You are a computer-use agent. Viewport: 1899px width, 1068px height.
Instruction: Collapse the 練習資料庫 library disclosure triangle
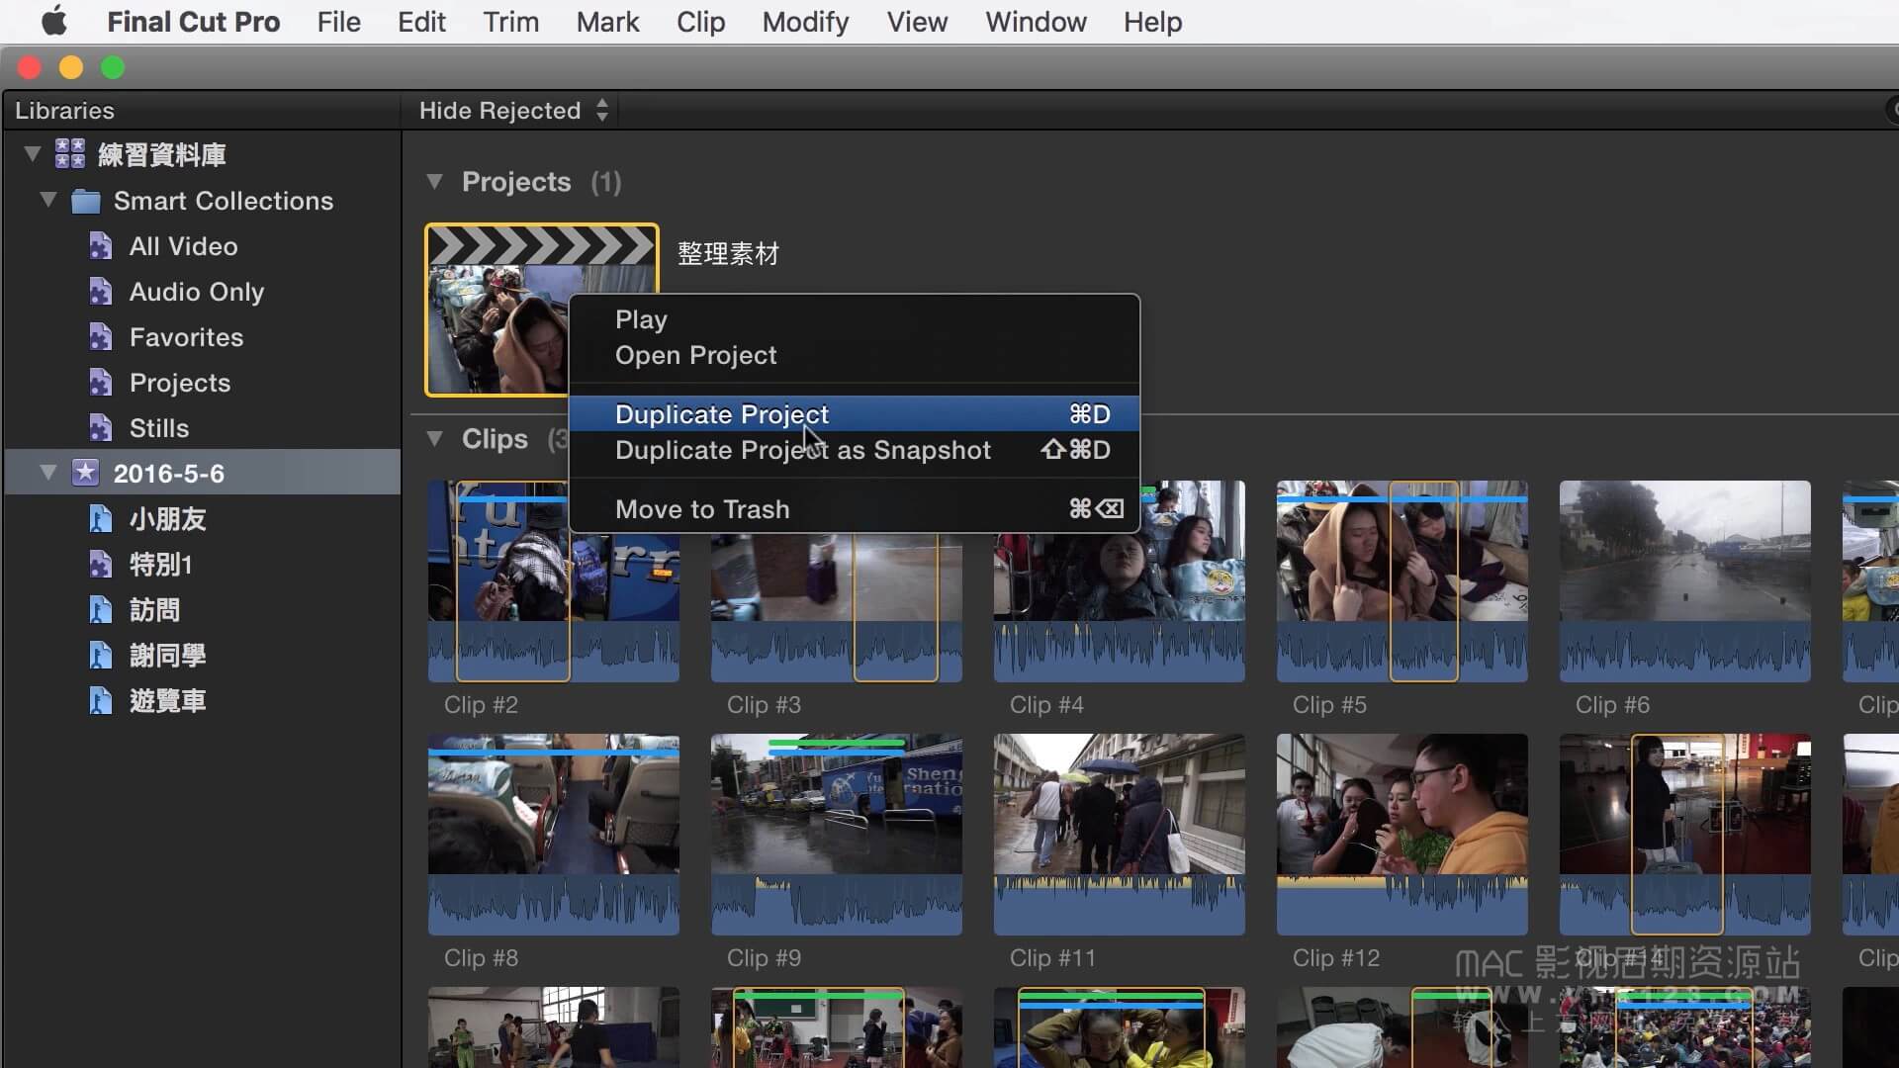point(33,154)
